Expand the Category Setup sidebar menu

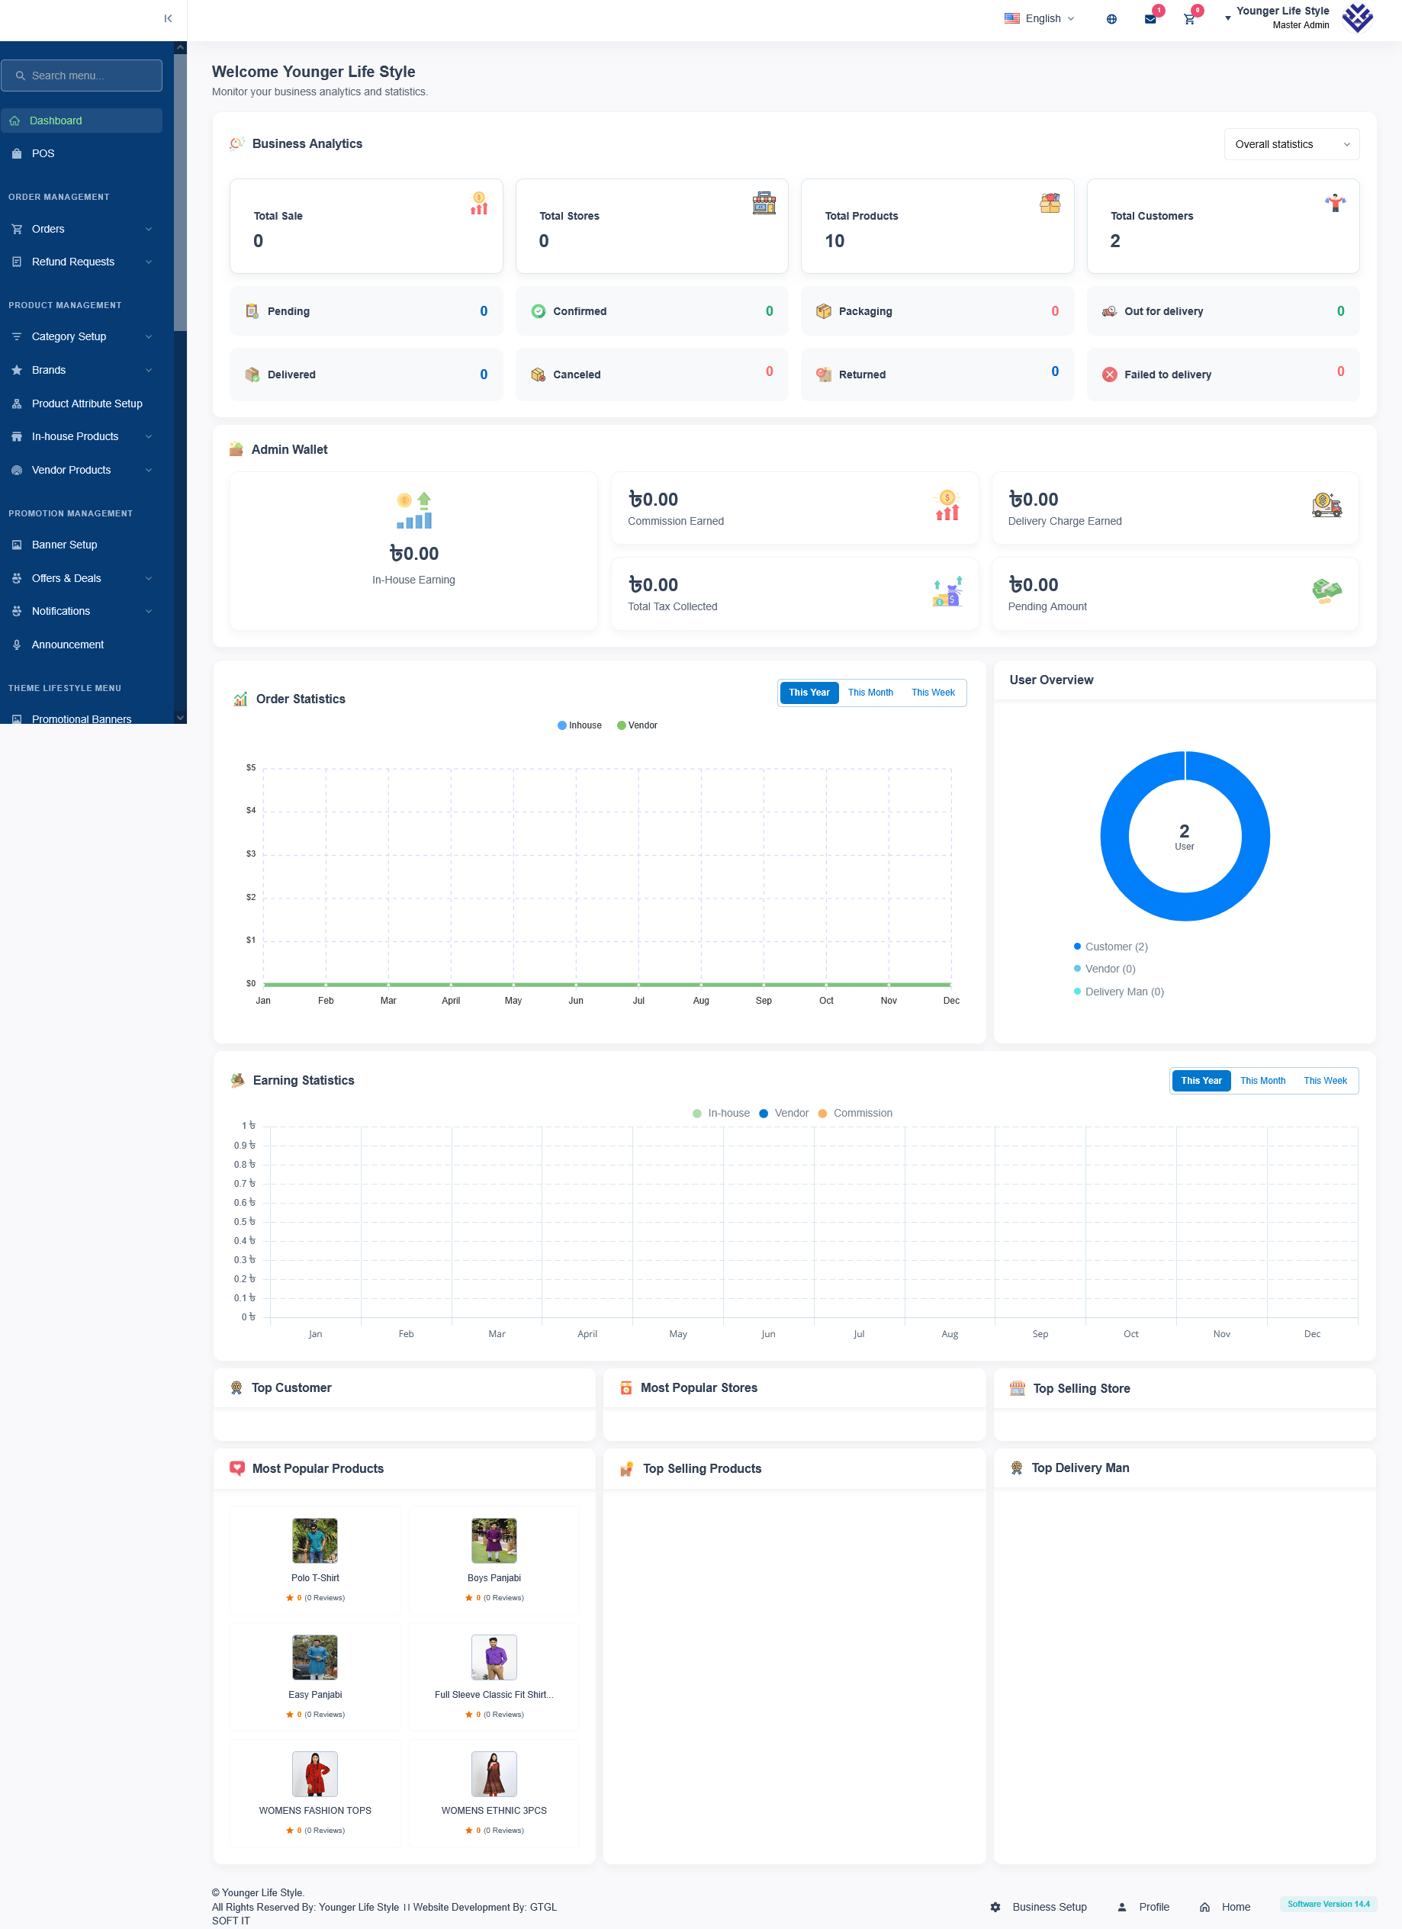click(x=82, y=337)
